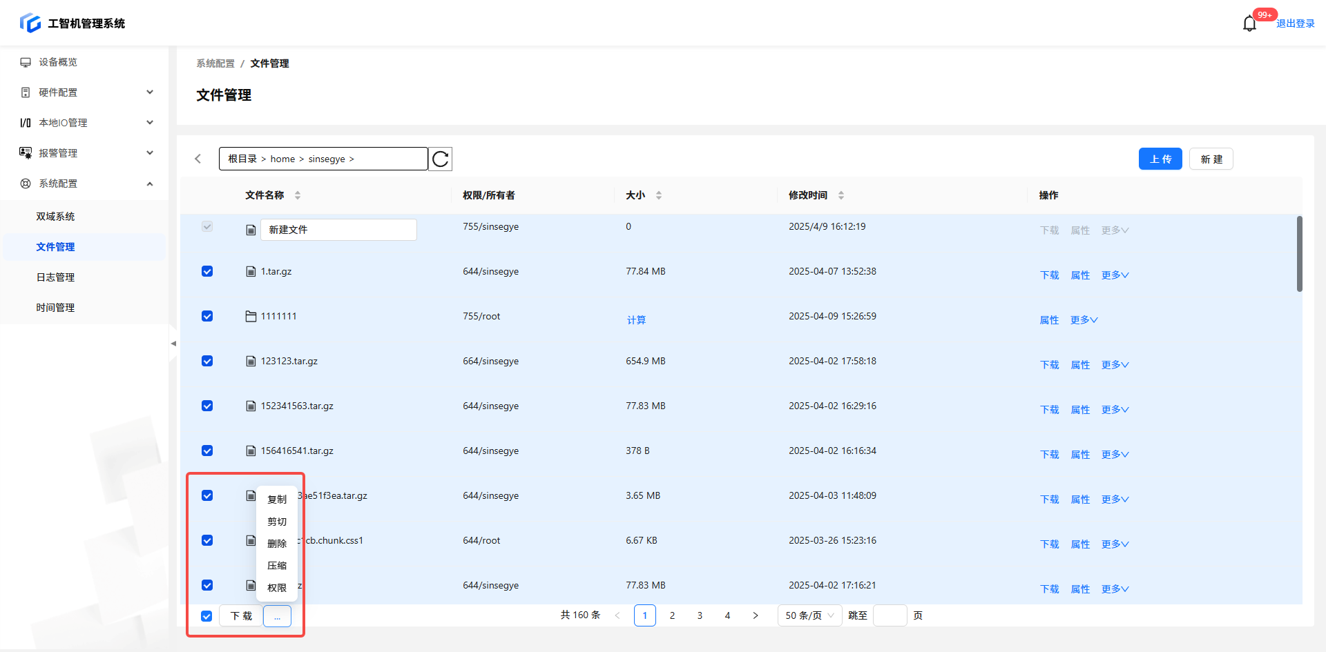This screenshot has height=652, width=1326.
Task: Uncheck the 123123.tar.gz checkbox
Action: 207,362
